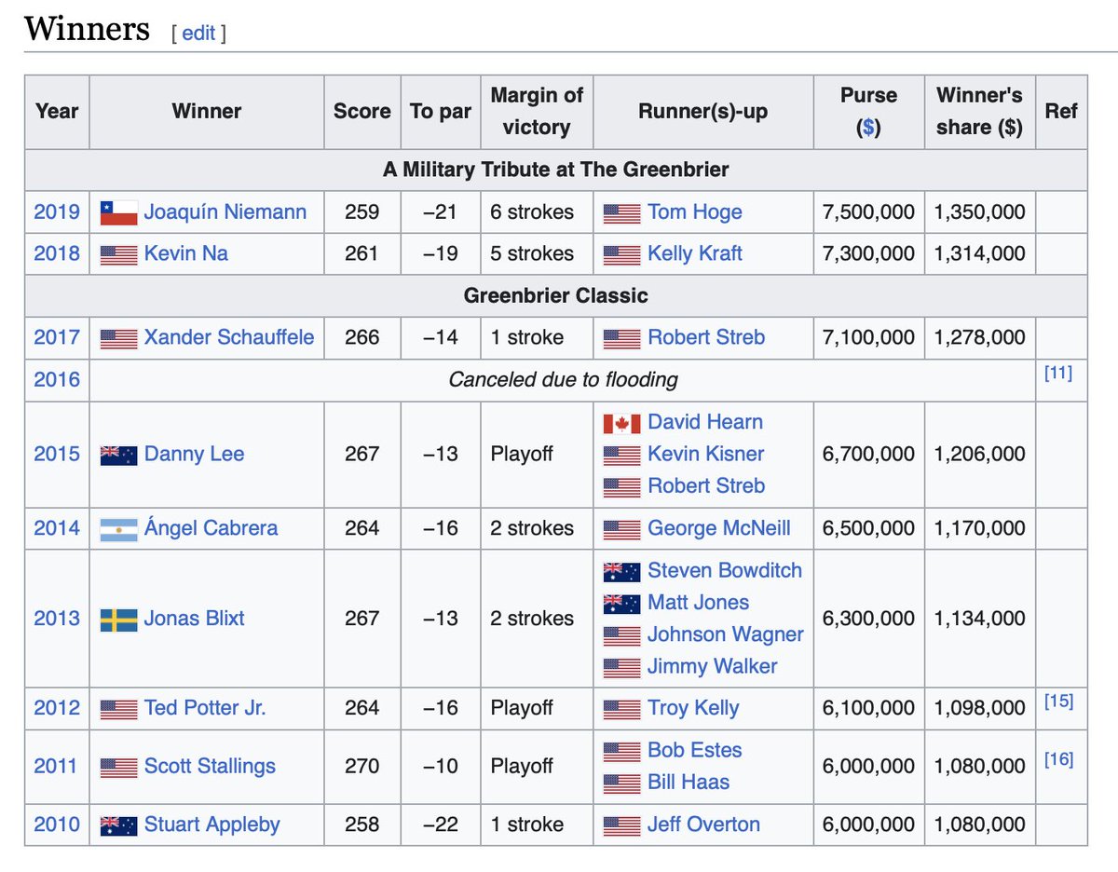This screenshot has width=1118, height=872.
Task: Open Jonas Blixt's page
Action: (195, 619)
